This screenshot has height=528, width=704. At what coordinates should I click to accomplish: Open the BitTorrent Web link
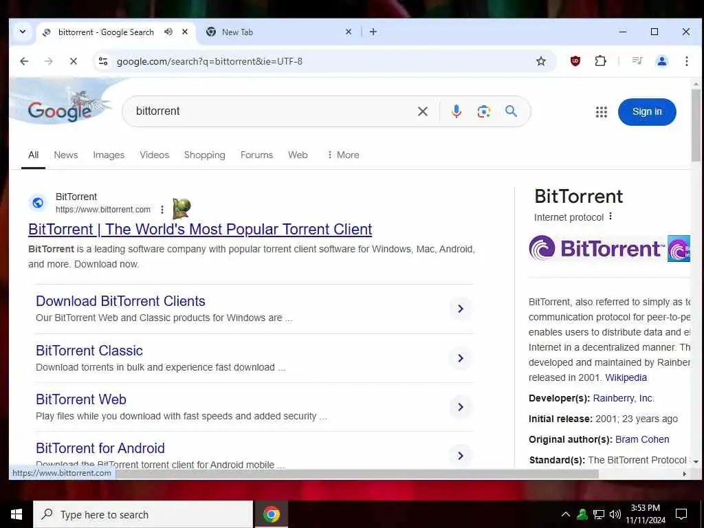(x=81, y=399)
